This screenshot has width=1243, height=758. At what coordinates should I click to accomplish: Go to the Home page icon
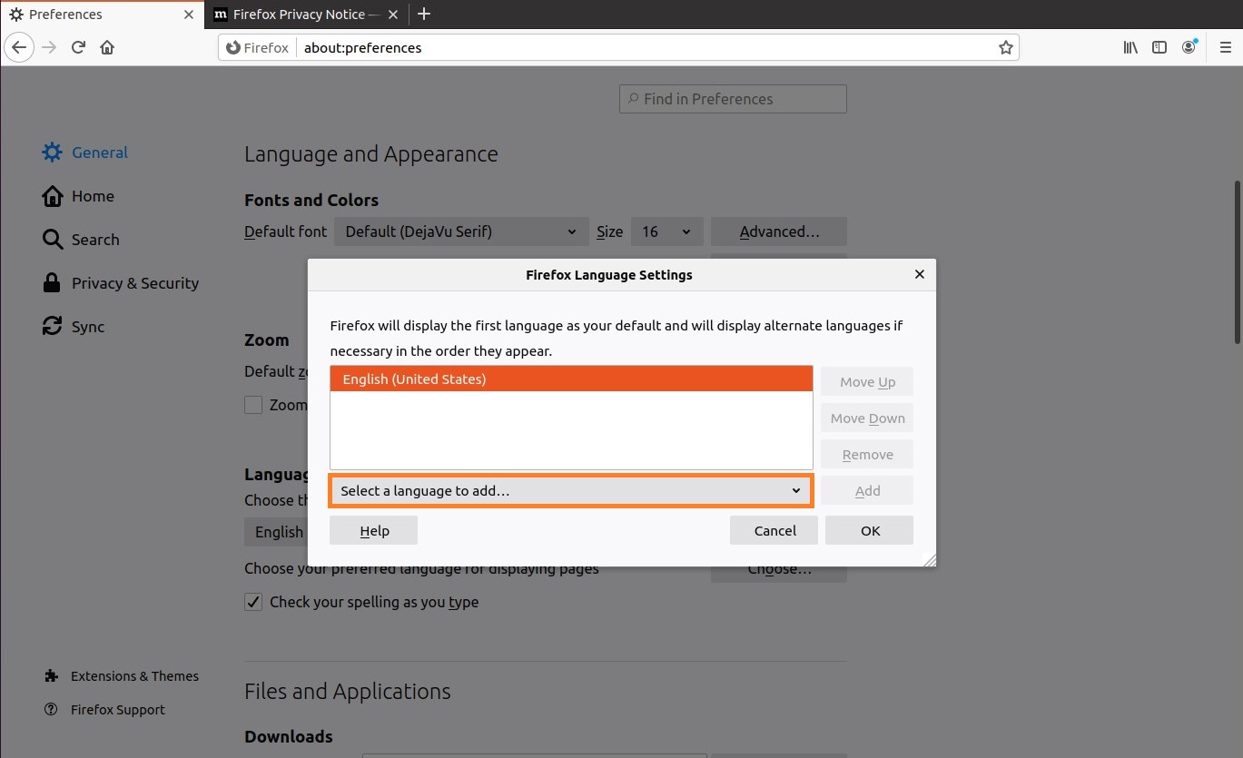coord(107,47)
